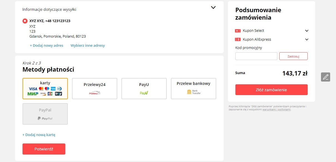Select the 'karty' payment method
Viewport: 336px width, 162px height.
[45, 88]
